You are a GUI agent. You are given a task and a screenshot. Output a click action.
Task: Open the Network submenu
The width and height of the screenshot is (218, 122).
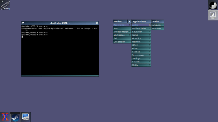141,42
